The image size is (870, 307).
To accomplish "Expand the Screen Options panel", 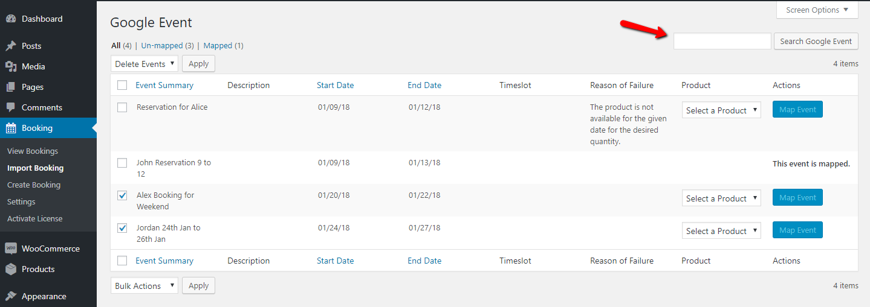I will [x=817, y=10].
